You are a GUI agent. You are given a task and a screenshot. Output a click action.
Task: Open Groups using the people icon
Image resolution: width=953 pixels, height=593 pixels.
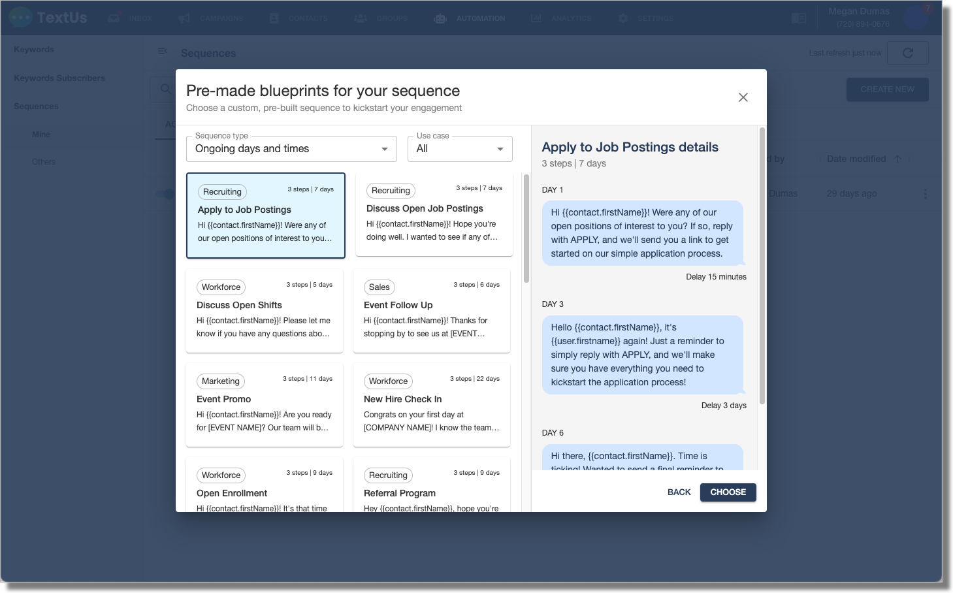pyautogui.click(x=361, y=18)
